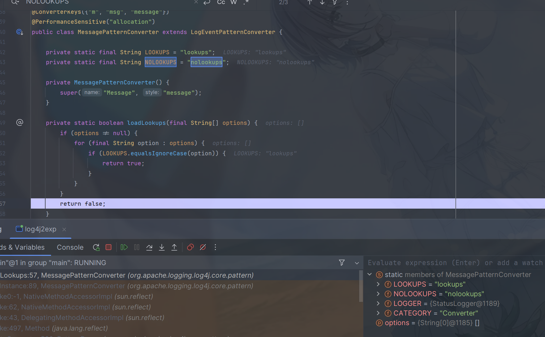
Task: Click the PerformanceSensitive annotation
Action: [x=93, y=22]
